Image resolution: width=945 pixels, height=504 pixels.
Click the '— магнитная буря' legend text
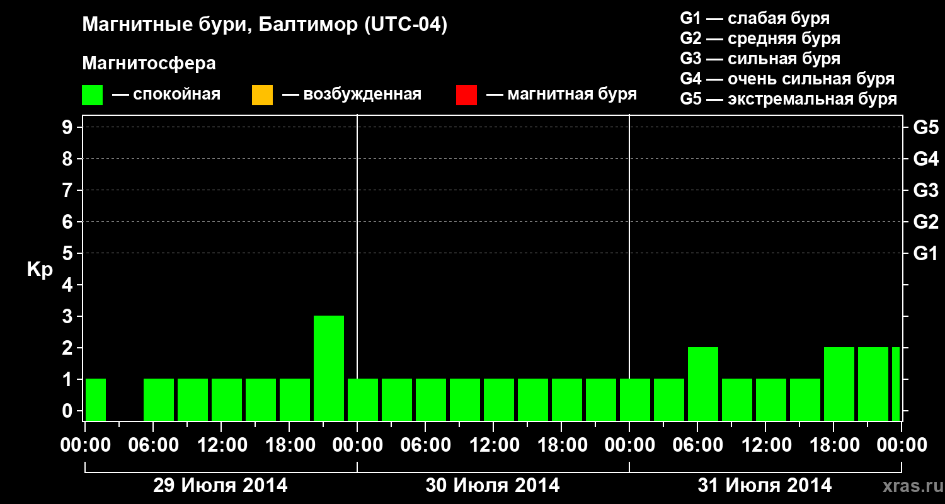[x=562, y=95]
